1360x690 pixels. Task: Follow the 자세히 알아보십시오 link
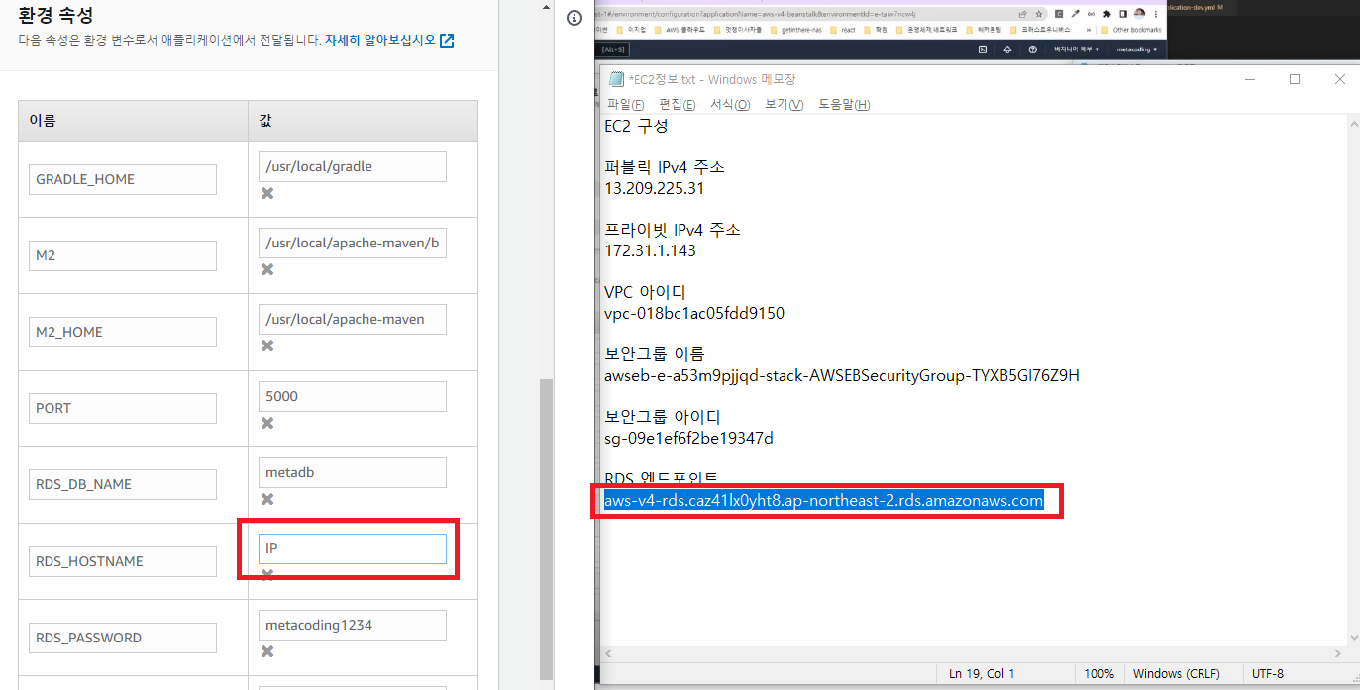[x=379, y=41]
